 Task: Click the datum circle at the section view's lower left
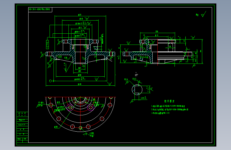(50, 81)
